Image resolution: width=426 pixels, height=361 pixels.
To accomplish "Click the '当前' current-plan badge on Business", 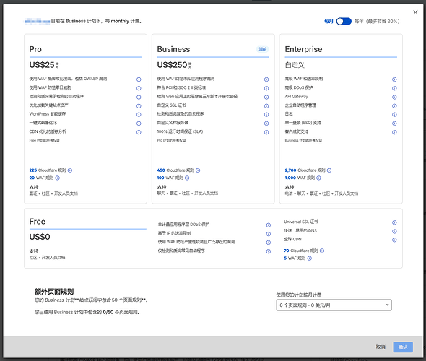I will point(262,49).
